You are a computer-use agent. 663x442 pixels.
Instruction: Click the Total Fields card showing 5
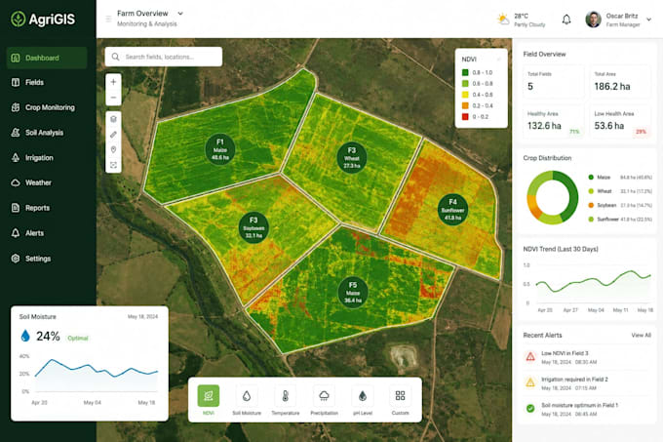pos(553,82)
